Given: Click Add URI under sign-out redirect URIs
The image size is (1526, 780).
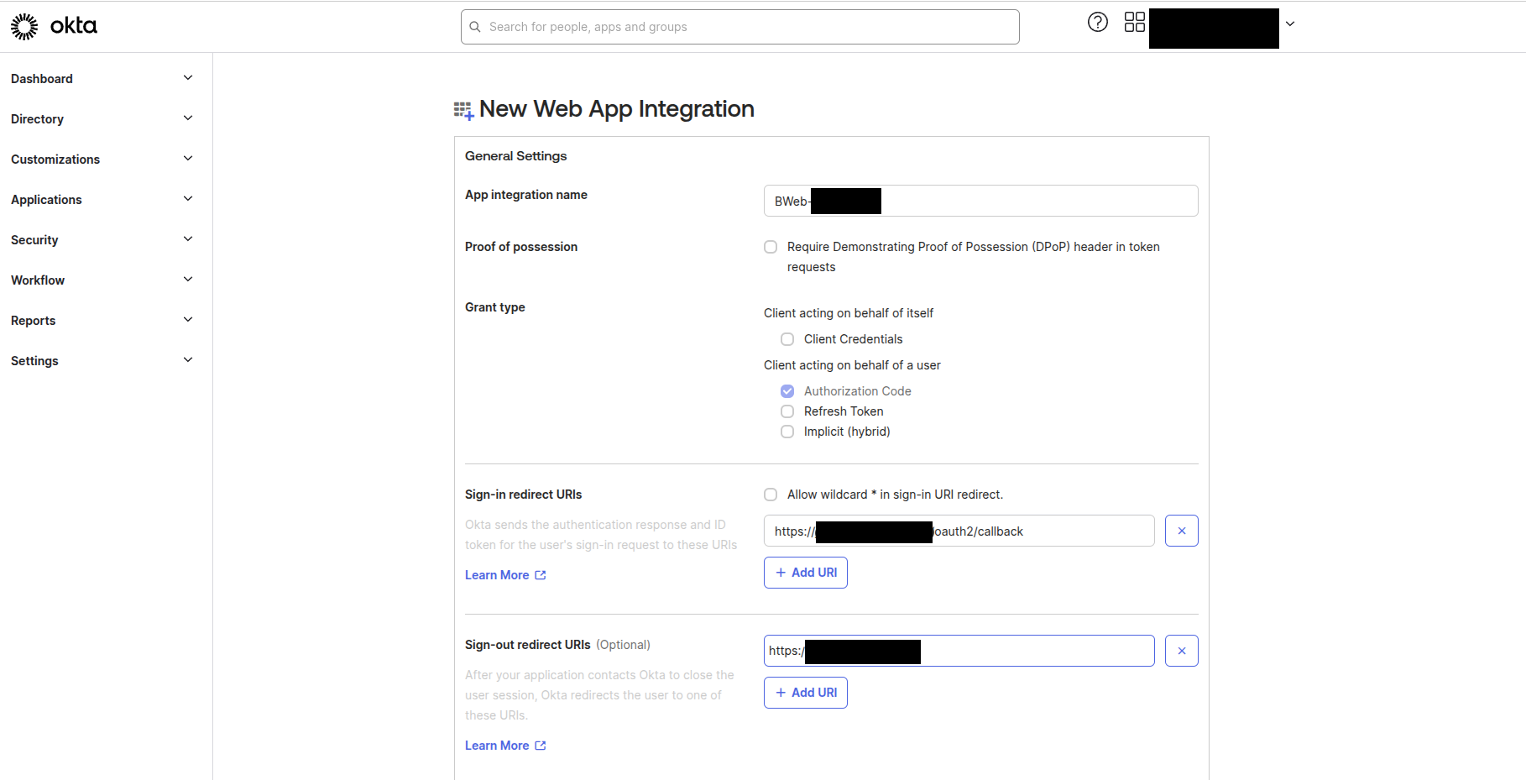Looking at the screenshot, I should (805, 693).
